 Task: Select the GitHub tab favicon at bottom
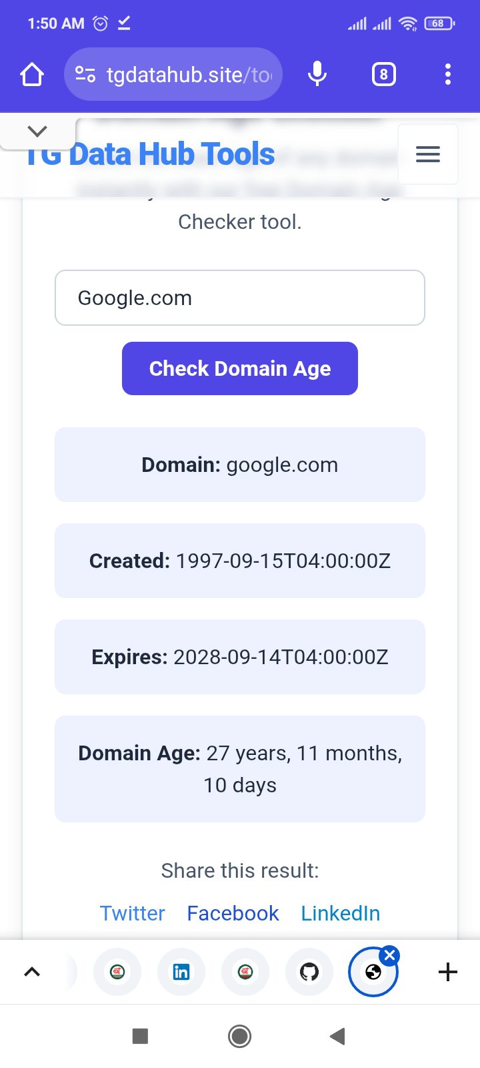[309, 972]
